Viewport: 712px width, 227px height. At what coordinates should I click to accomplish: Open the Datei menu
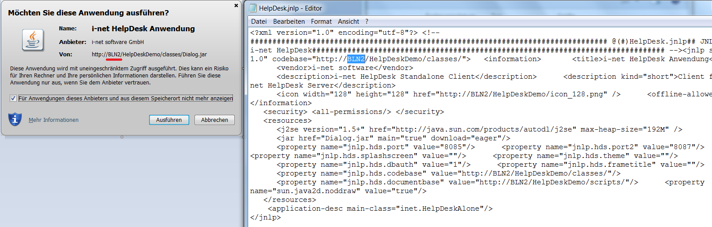pyautogui.click(x=259, y=22)
